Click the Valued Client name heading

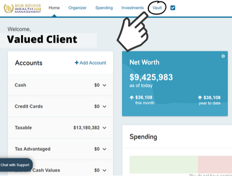(x=42, y=39)
